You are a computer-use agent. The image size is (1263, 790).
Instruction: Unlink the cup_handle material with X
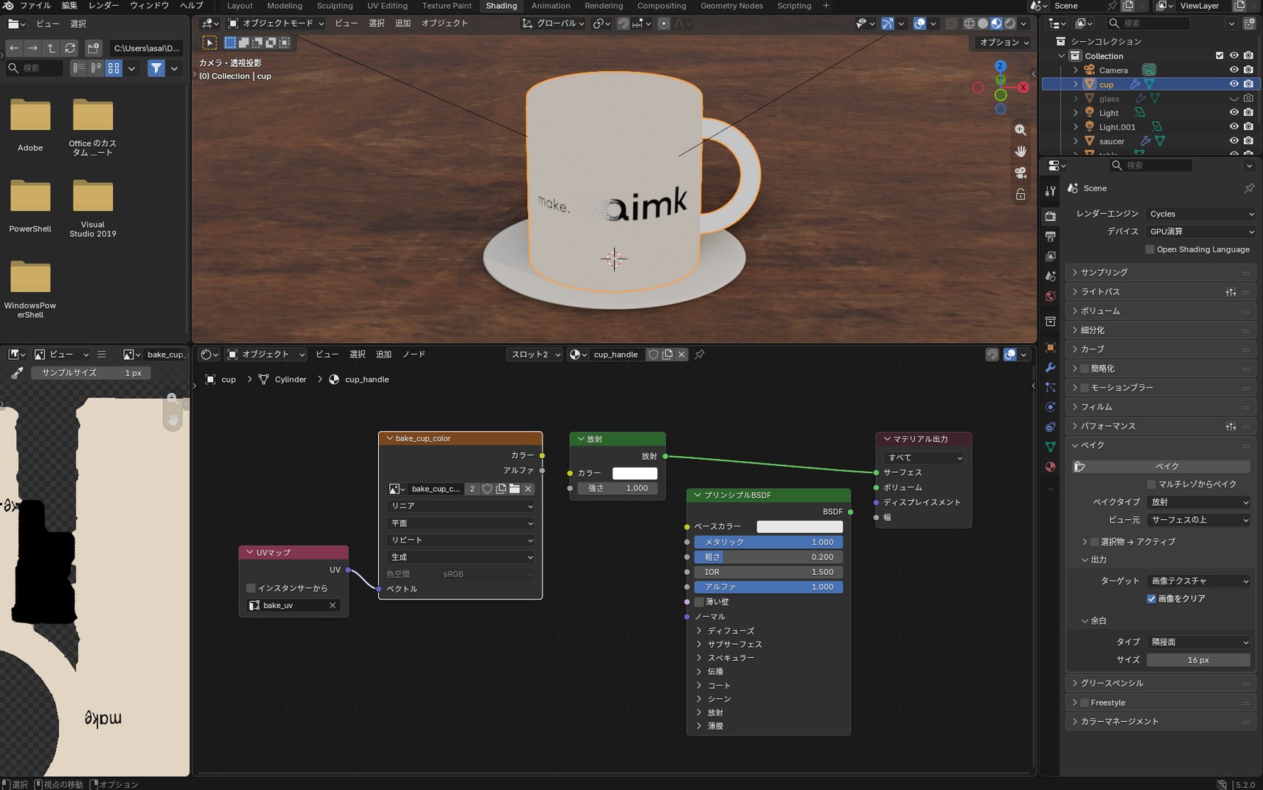681,355
